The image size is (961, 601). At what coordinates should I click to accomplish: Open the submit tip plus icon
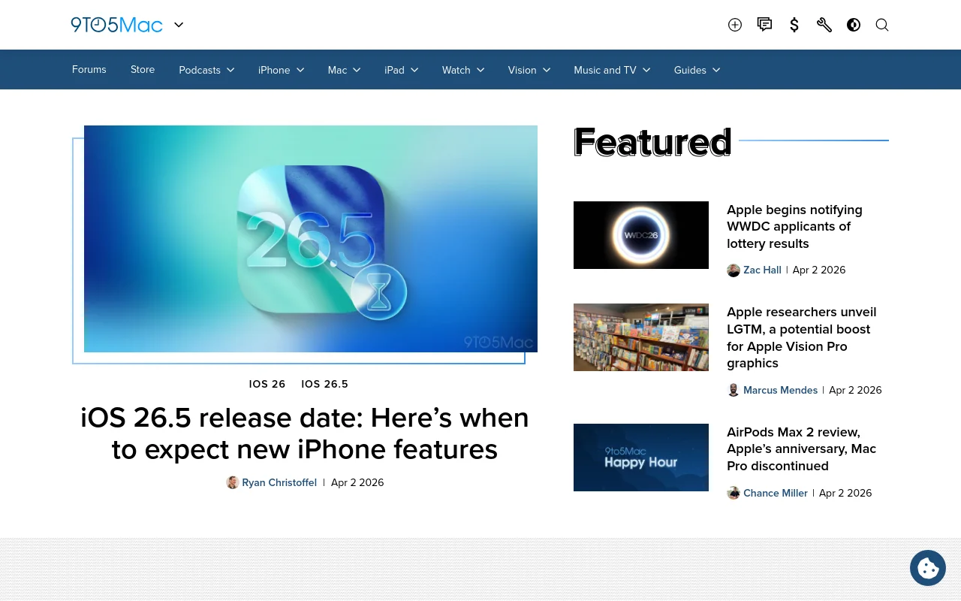pos(735,25)
